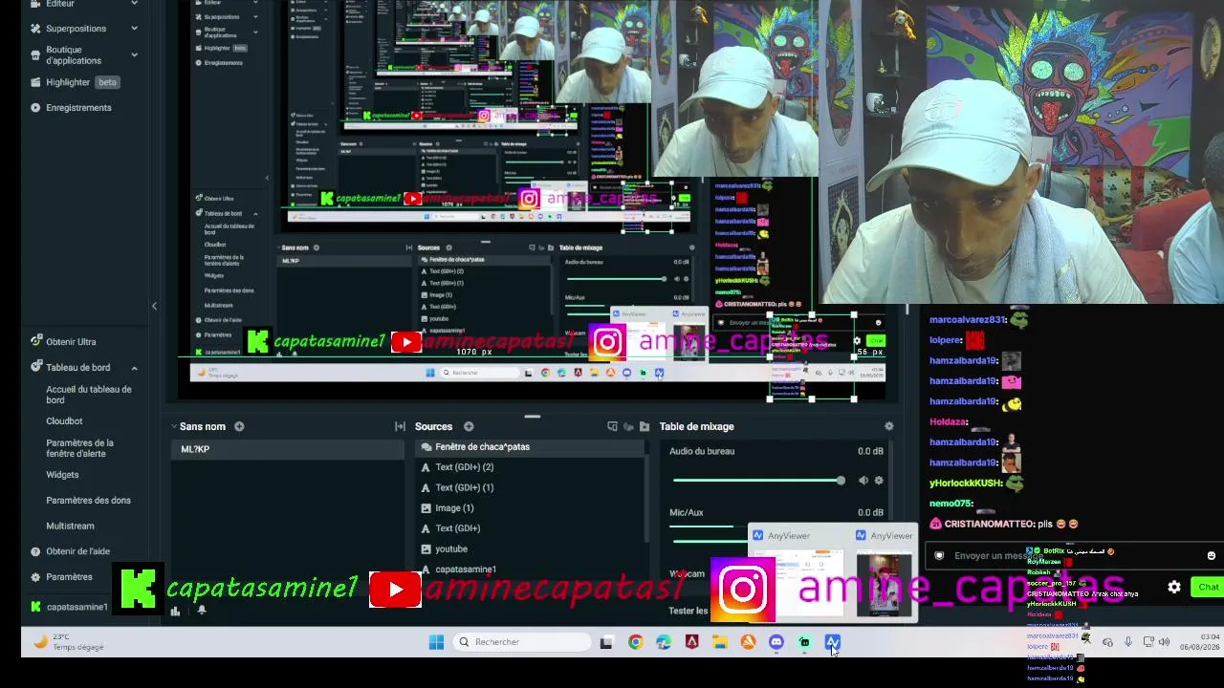1224x688 pixels.
Task: Click the Highlighter clapperboard icon
Action: pos(35,82)
